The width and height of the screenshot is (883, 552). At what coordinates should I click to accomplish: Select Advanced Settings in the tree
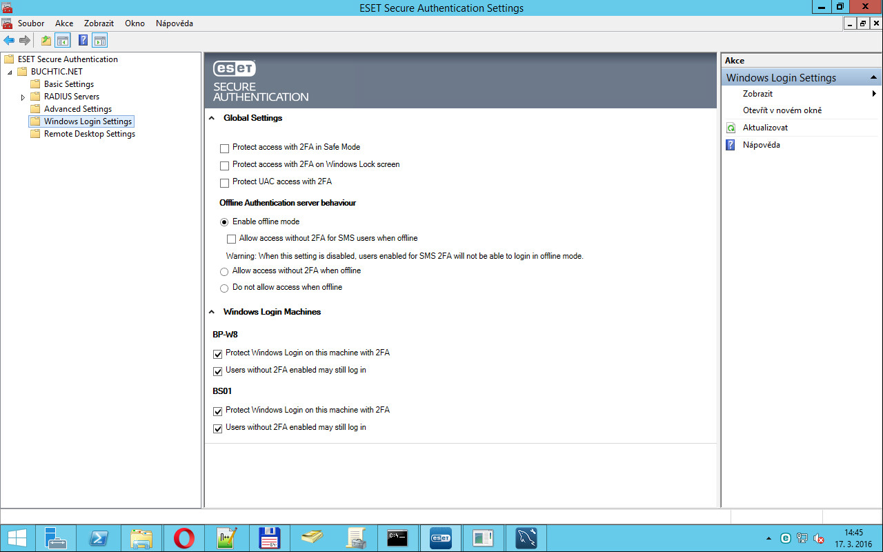pos(78,109)
